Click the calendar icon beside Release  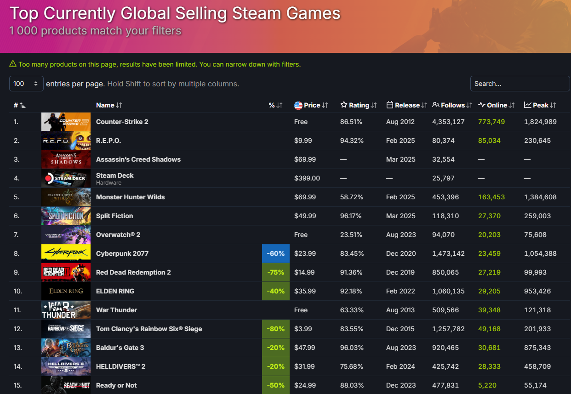pyautogui.click(x=389, y=105)
